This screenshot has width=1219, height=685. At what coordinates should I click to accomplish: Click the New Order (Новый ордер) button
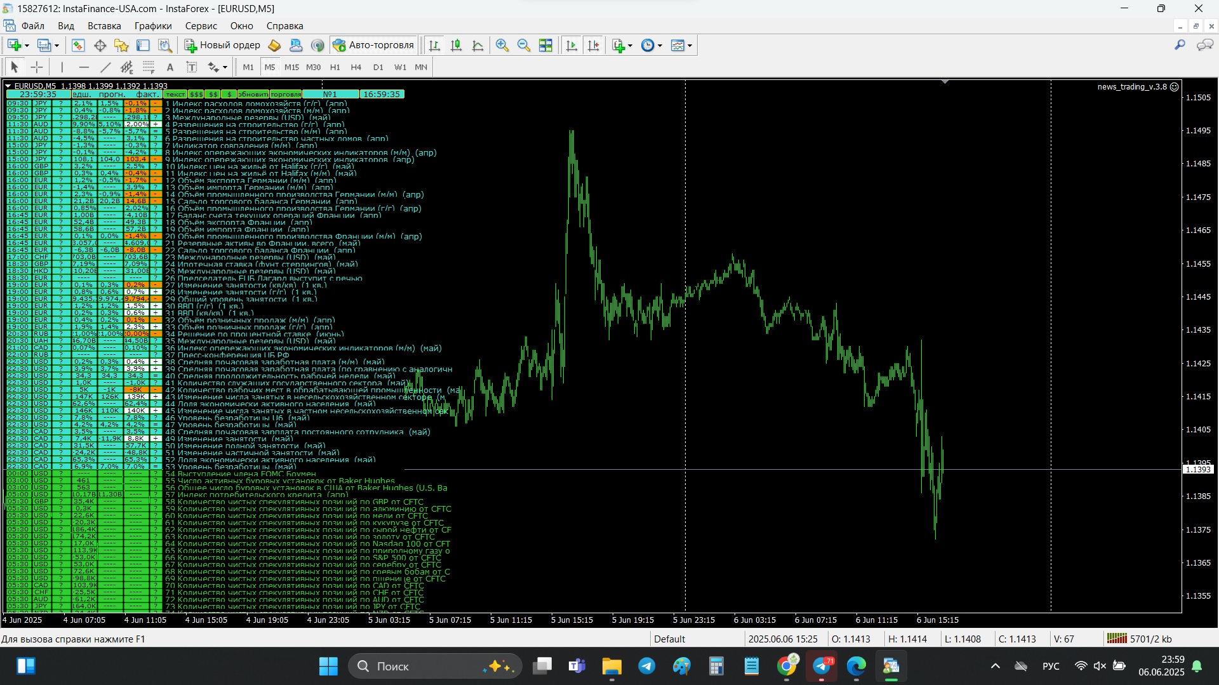coord(222,45)
